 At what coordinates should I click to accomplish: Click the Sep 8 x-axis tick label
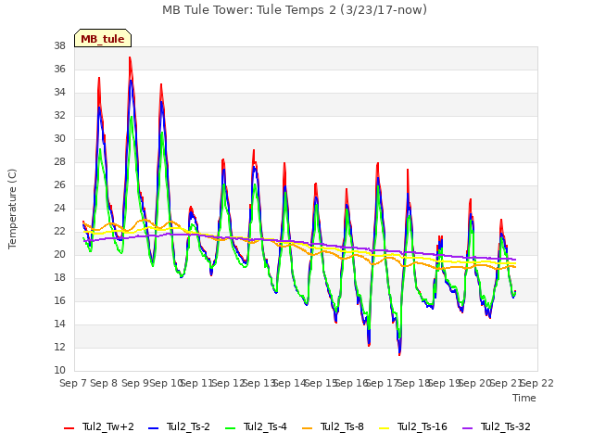pos(104,383)
